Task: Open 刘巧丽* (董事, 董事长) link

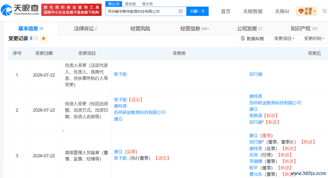Action: pyautogui.click(x=256, y=142)
